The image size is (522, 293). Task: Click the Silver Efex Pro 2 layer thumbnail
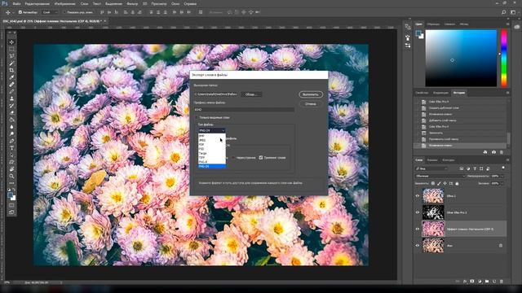tap(433, 212)
